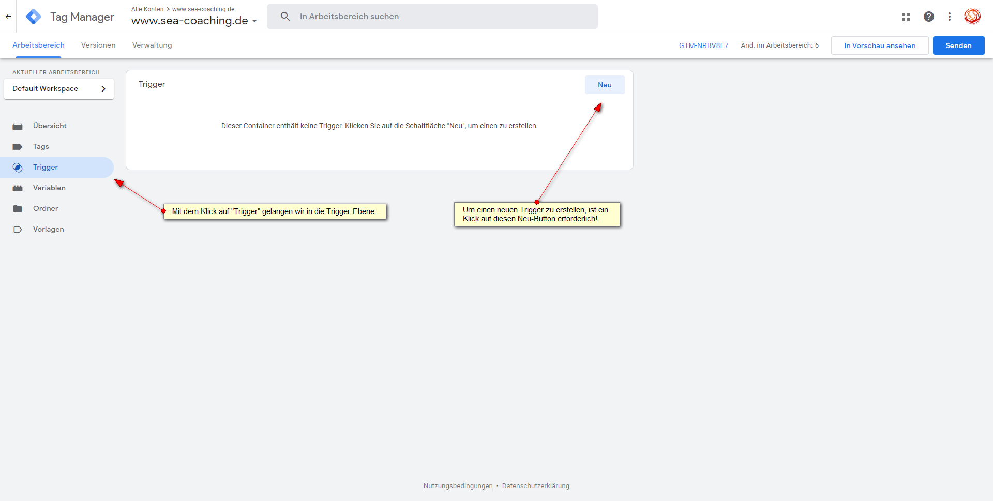Open Ordner in the sidebar

(x=57, y=209)
